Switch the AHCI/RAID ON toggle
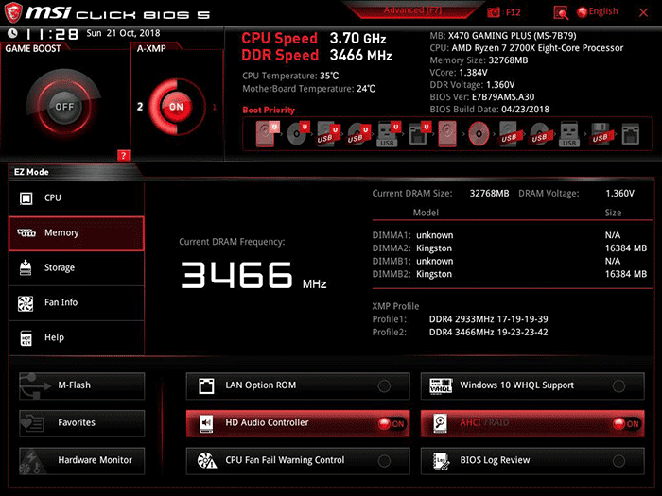 [x=626, y=423]
